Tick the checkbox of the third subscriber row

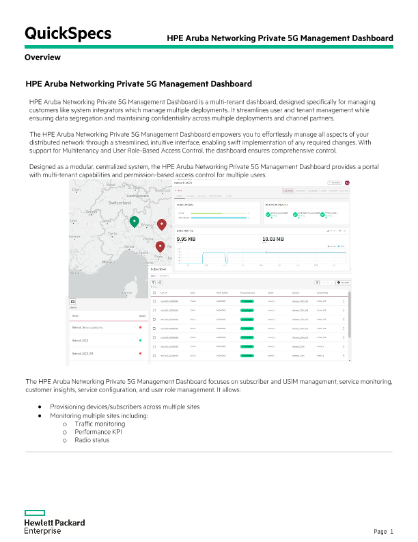(x=154, y=320)
